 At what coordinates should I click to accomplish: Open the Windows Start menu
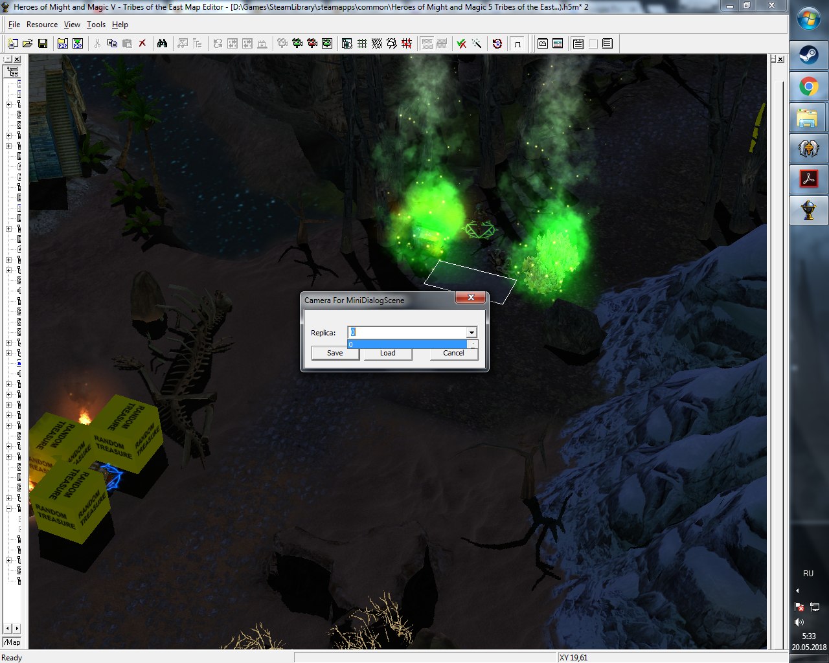point(808,18)
